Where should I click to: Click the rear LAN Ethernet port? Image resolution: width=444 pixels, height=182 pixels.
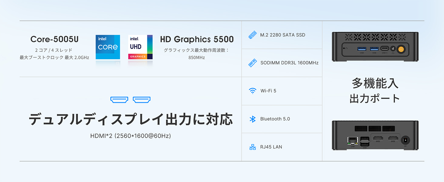pos(353,141)
